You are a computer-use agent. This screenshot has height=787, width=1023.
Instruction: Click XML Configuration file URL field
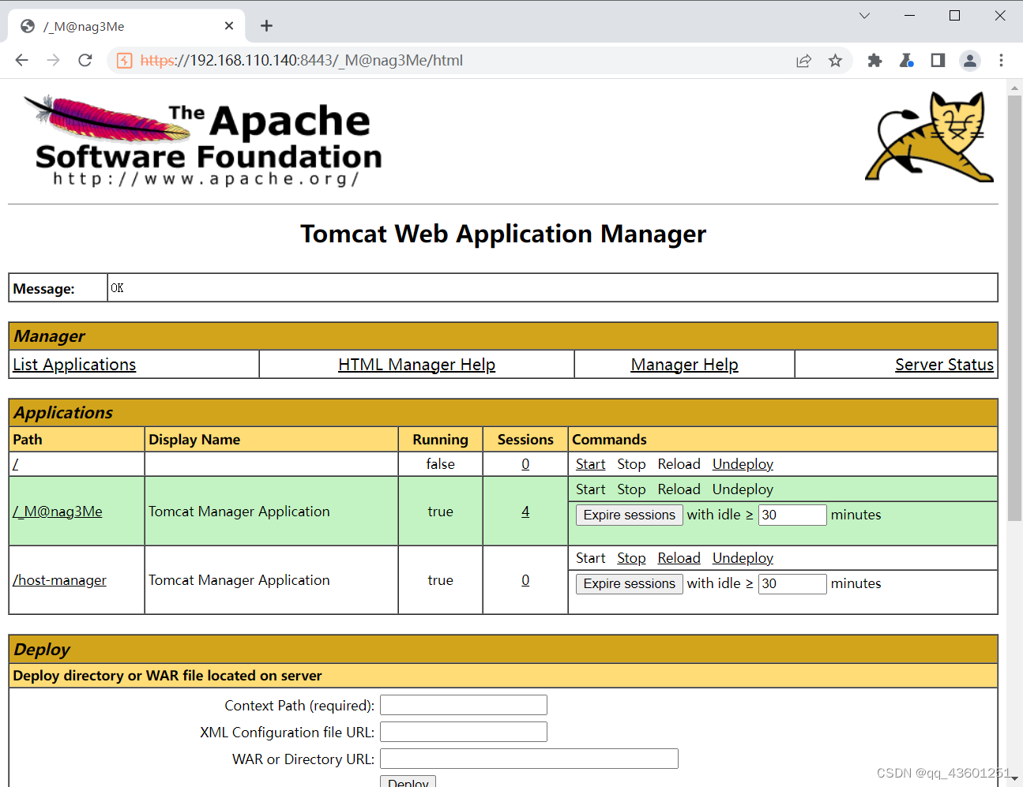(464, 732)
